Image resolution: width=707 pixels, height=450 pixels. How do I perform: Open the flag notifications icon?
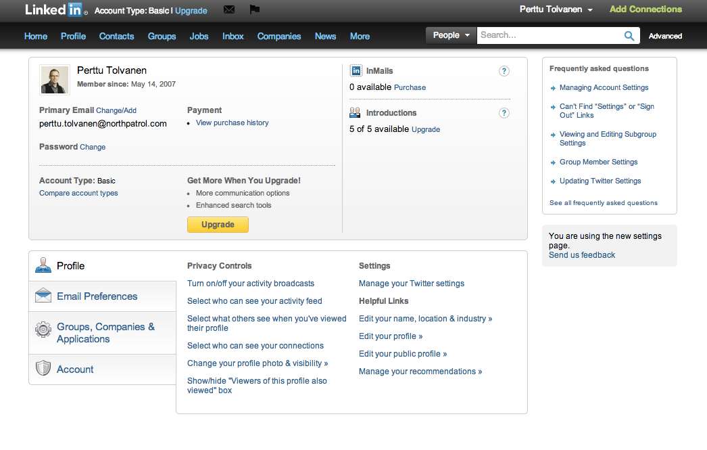click(x=254, y=9)
